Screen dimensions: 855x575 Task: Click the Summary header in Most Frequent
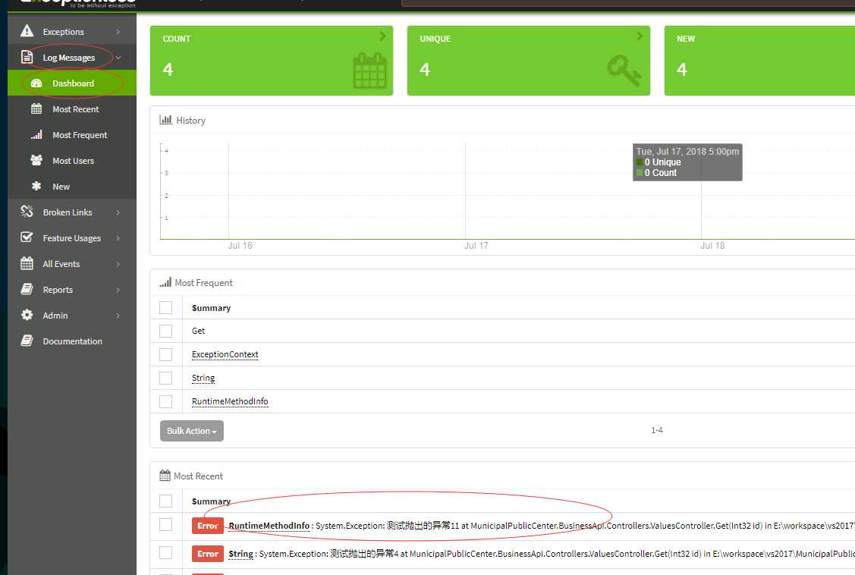click(211, 308)
